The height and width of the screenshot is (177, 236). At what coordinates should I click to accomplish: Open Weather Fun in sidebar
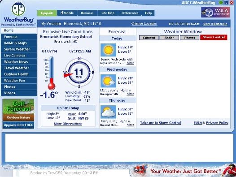click(19, 81)
